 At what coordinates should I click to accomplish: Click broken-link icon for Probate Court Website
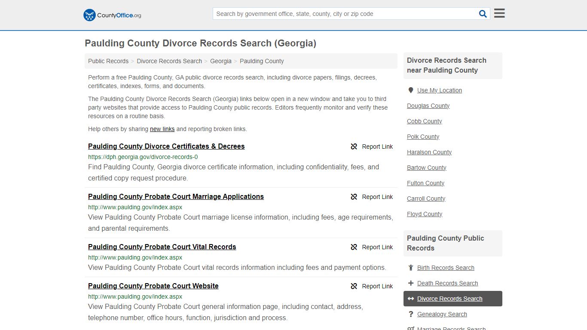[354, 286]
